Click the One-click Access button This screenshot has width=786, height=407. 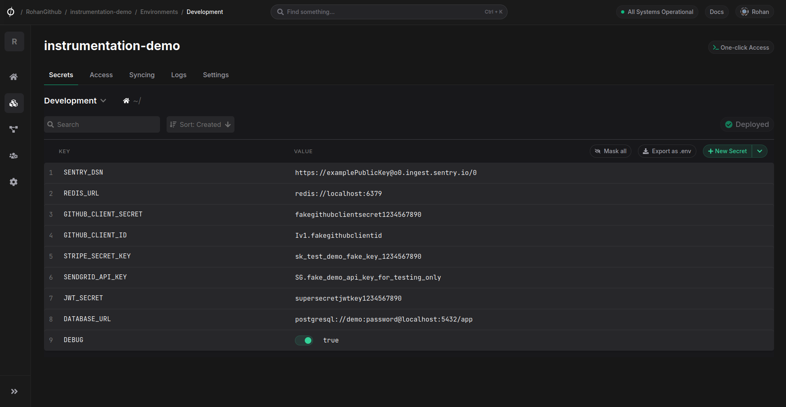[741, 48]
